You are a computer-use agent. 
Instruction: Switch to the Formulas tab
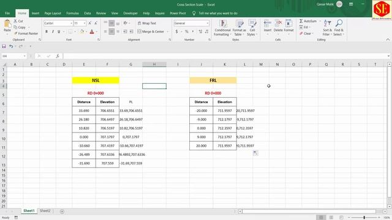pyautogui.click(x=72, y=13)
